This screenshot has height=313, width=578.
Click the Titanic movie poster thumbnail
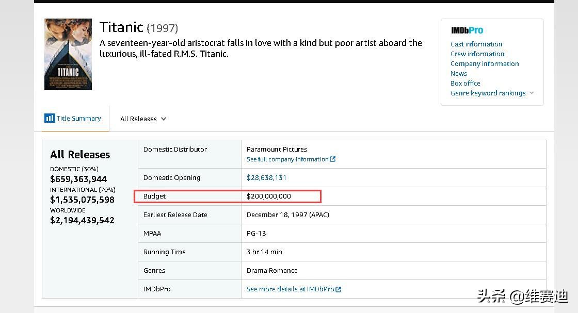(x=68, y=54)
